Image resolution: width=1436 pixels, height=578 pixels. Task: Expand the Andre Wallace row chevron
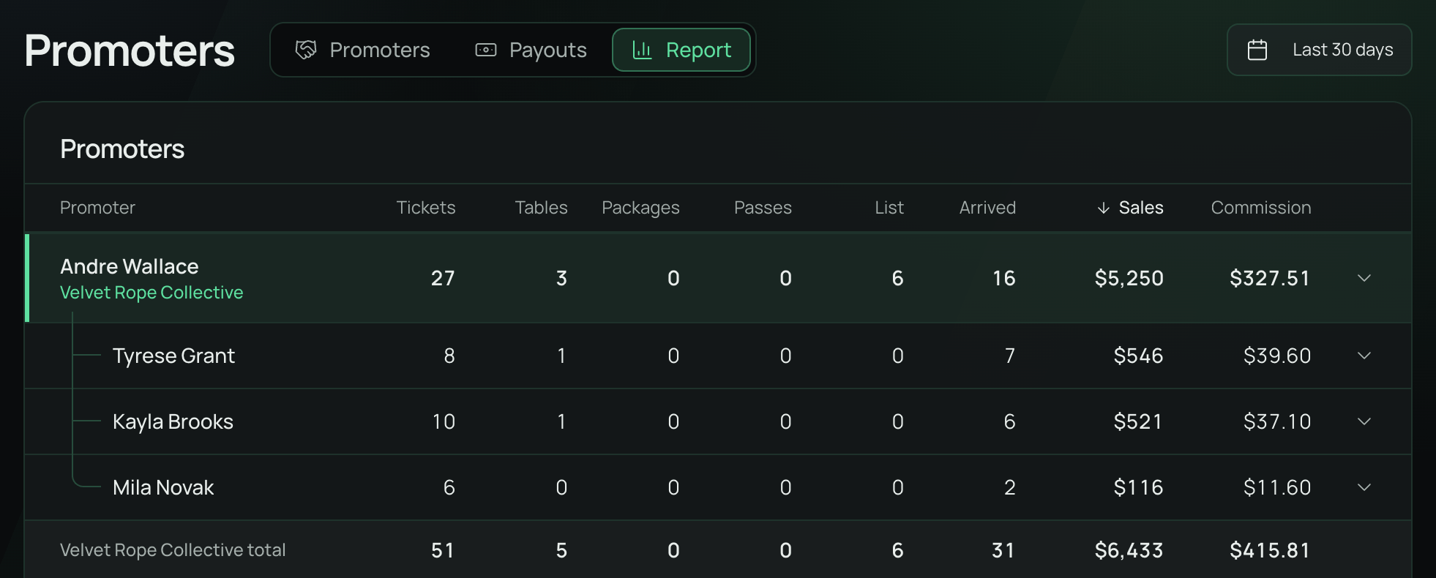(x=1364, y=278)
